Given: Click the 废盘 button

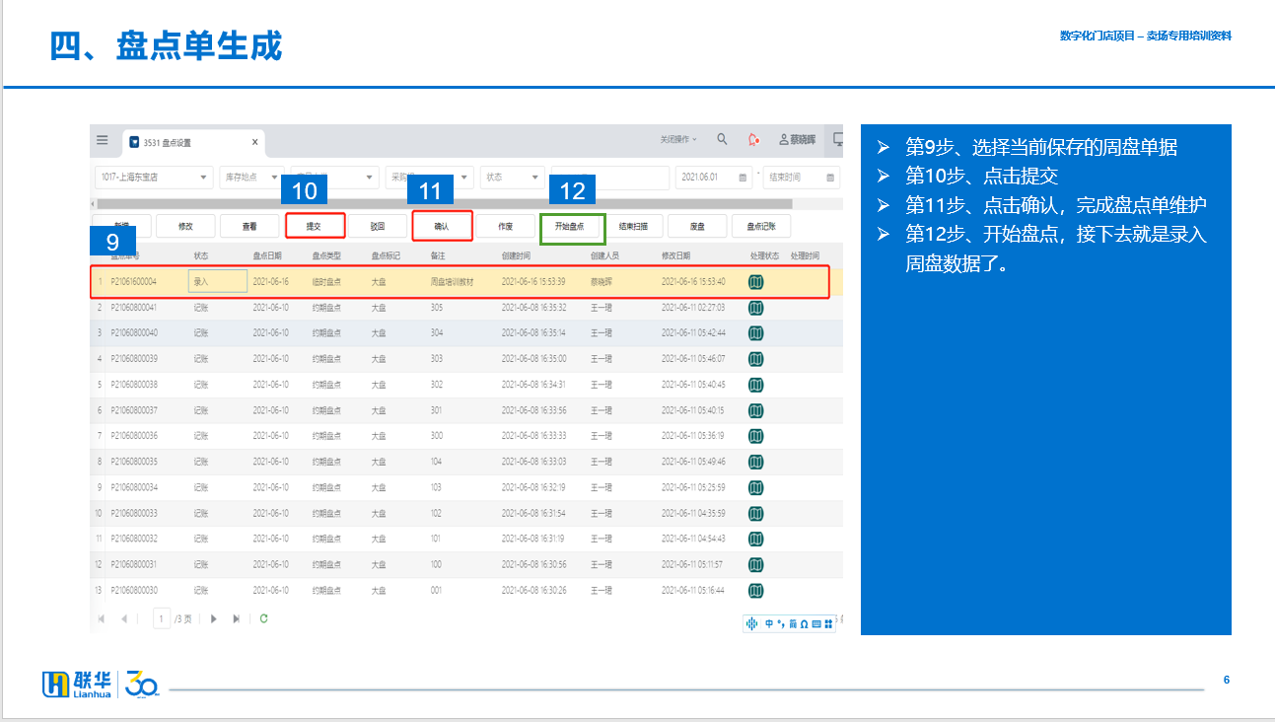Looking at the screenshot, I should click(x=697, y=226).
